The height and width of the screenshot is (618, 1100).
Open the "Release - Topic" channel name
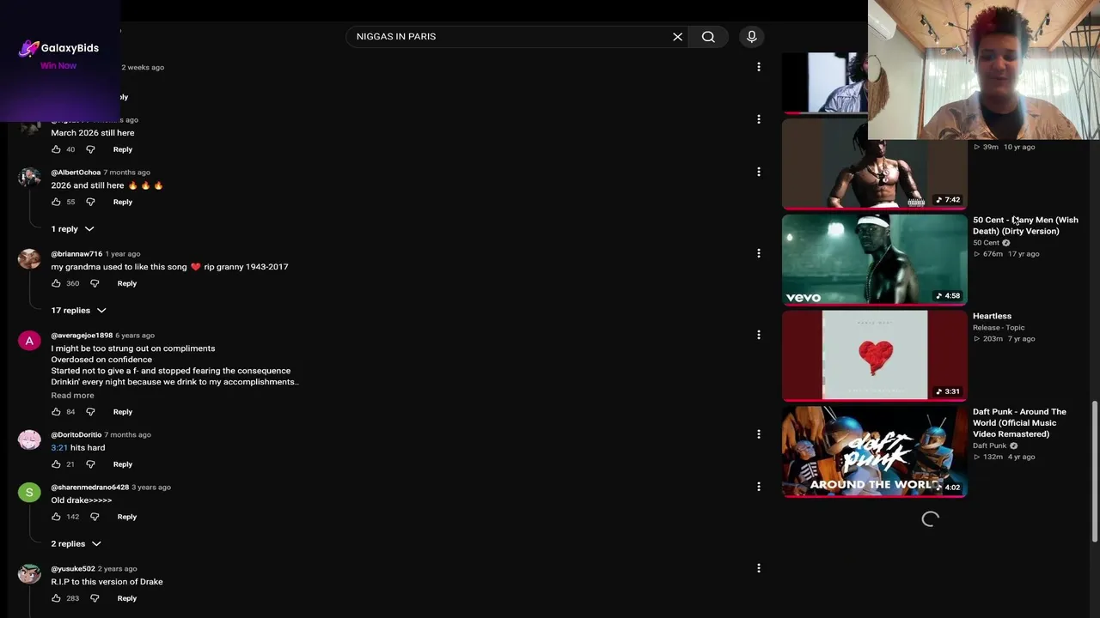(x=999, y=328)
